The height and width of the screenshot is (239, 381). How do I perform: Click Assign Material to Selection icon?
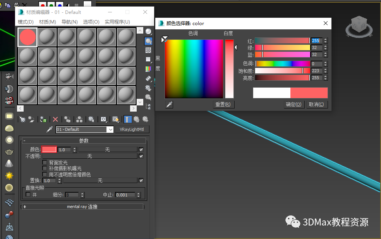click(x=43, y=119)
